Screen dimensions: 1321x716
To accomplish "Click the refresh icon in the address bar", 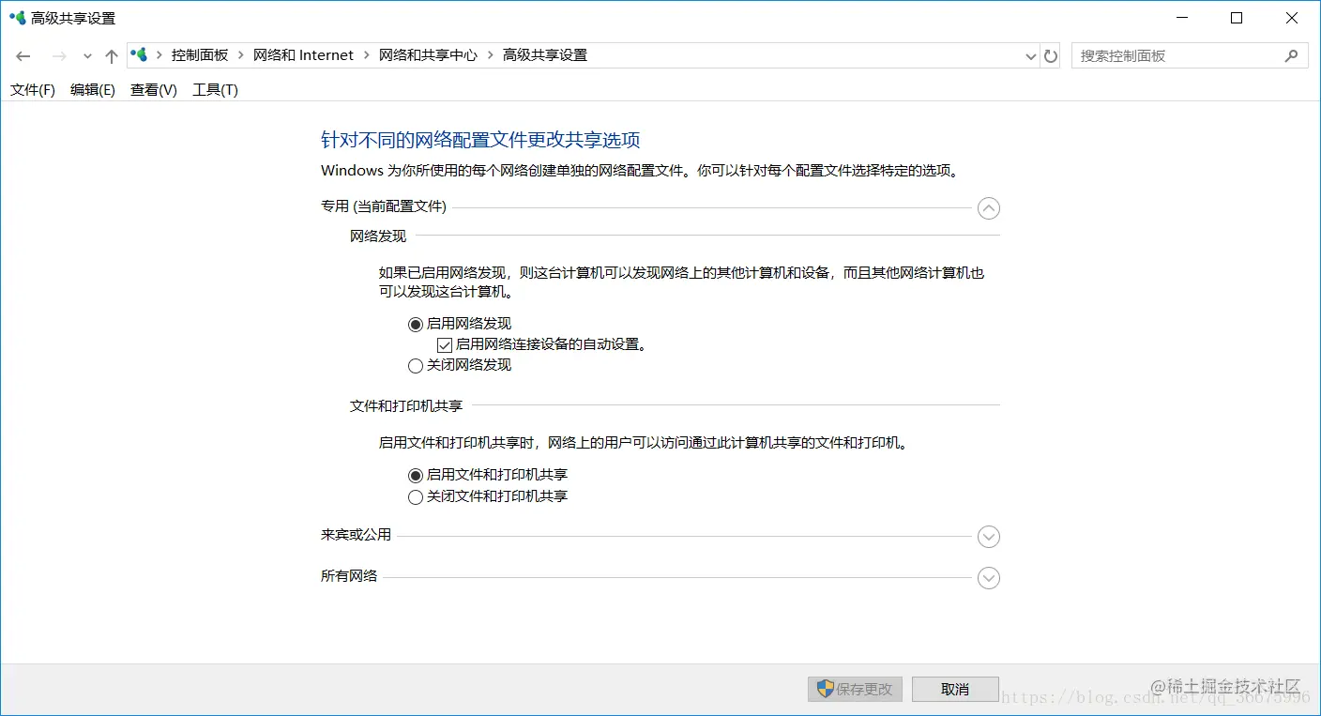I will (x=1051, y=55).
